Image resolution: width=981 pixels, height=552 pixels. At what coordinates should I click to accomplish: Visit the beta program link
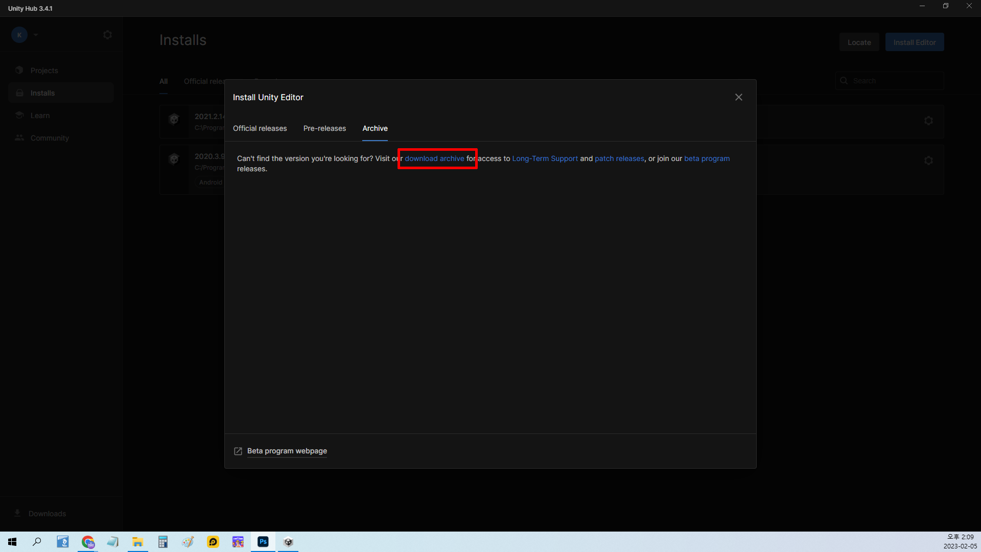tap(707, 158)
